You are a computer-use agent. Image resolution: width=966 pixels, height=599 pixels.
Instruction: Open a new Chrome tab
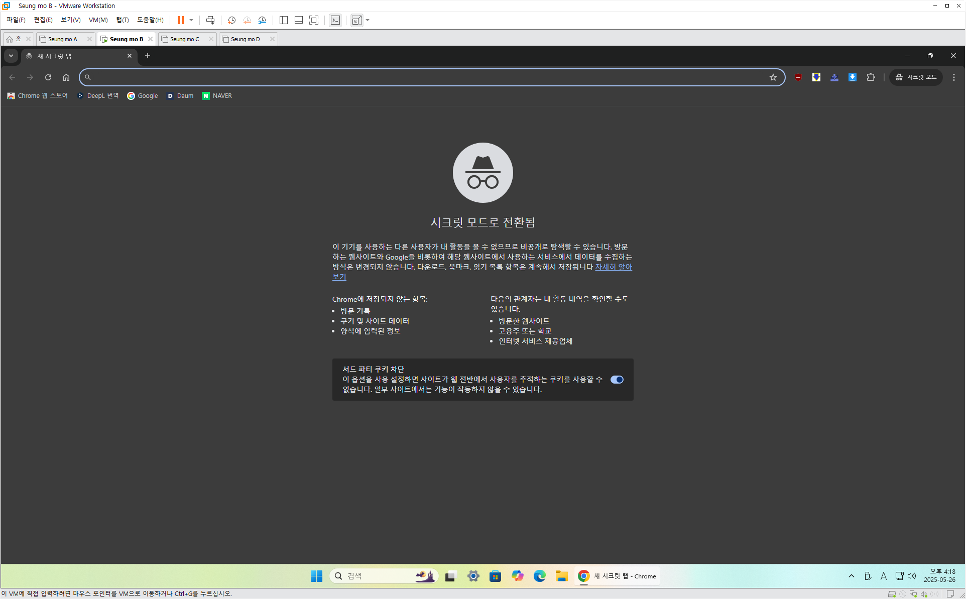[148, 56]
